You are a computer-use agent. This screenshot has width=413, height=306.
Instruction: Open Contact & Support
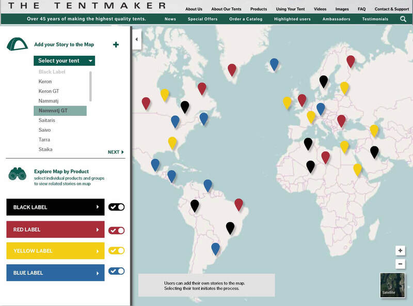click(392, 9)
